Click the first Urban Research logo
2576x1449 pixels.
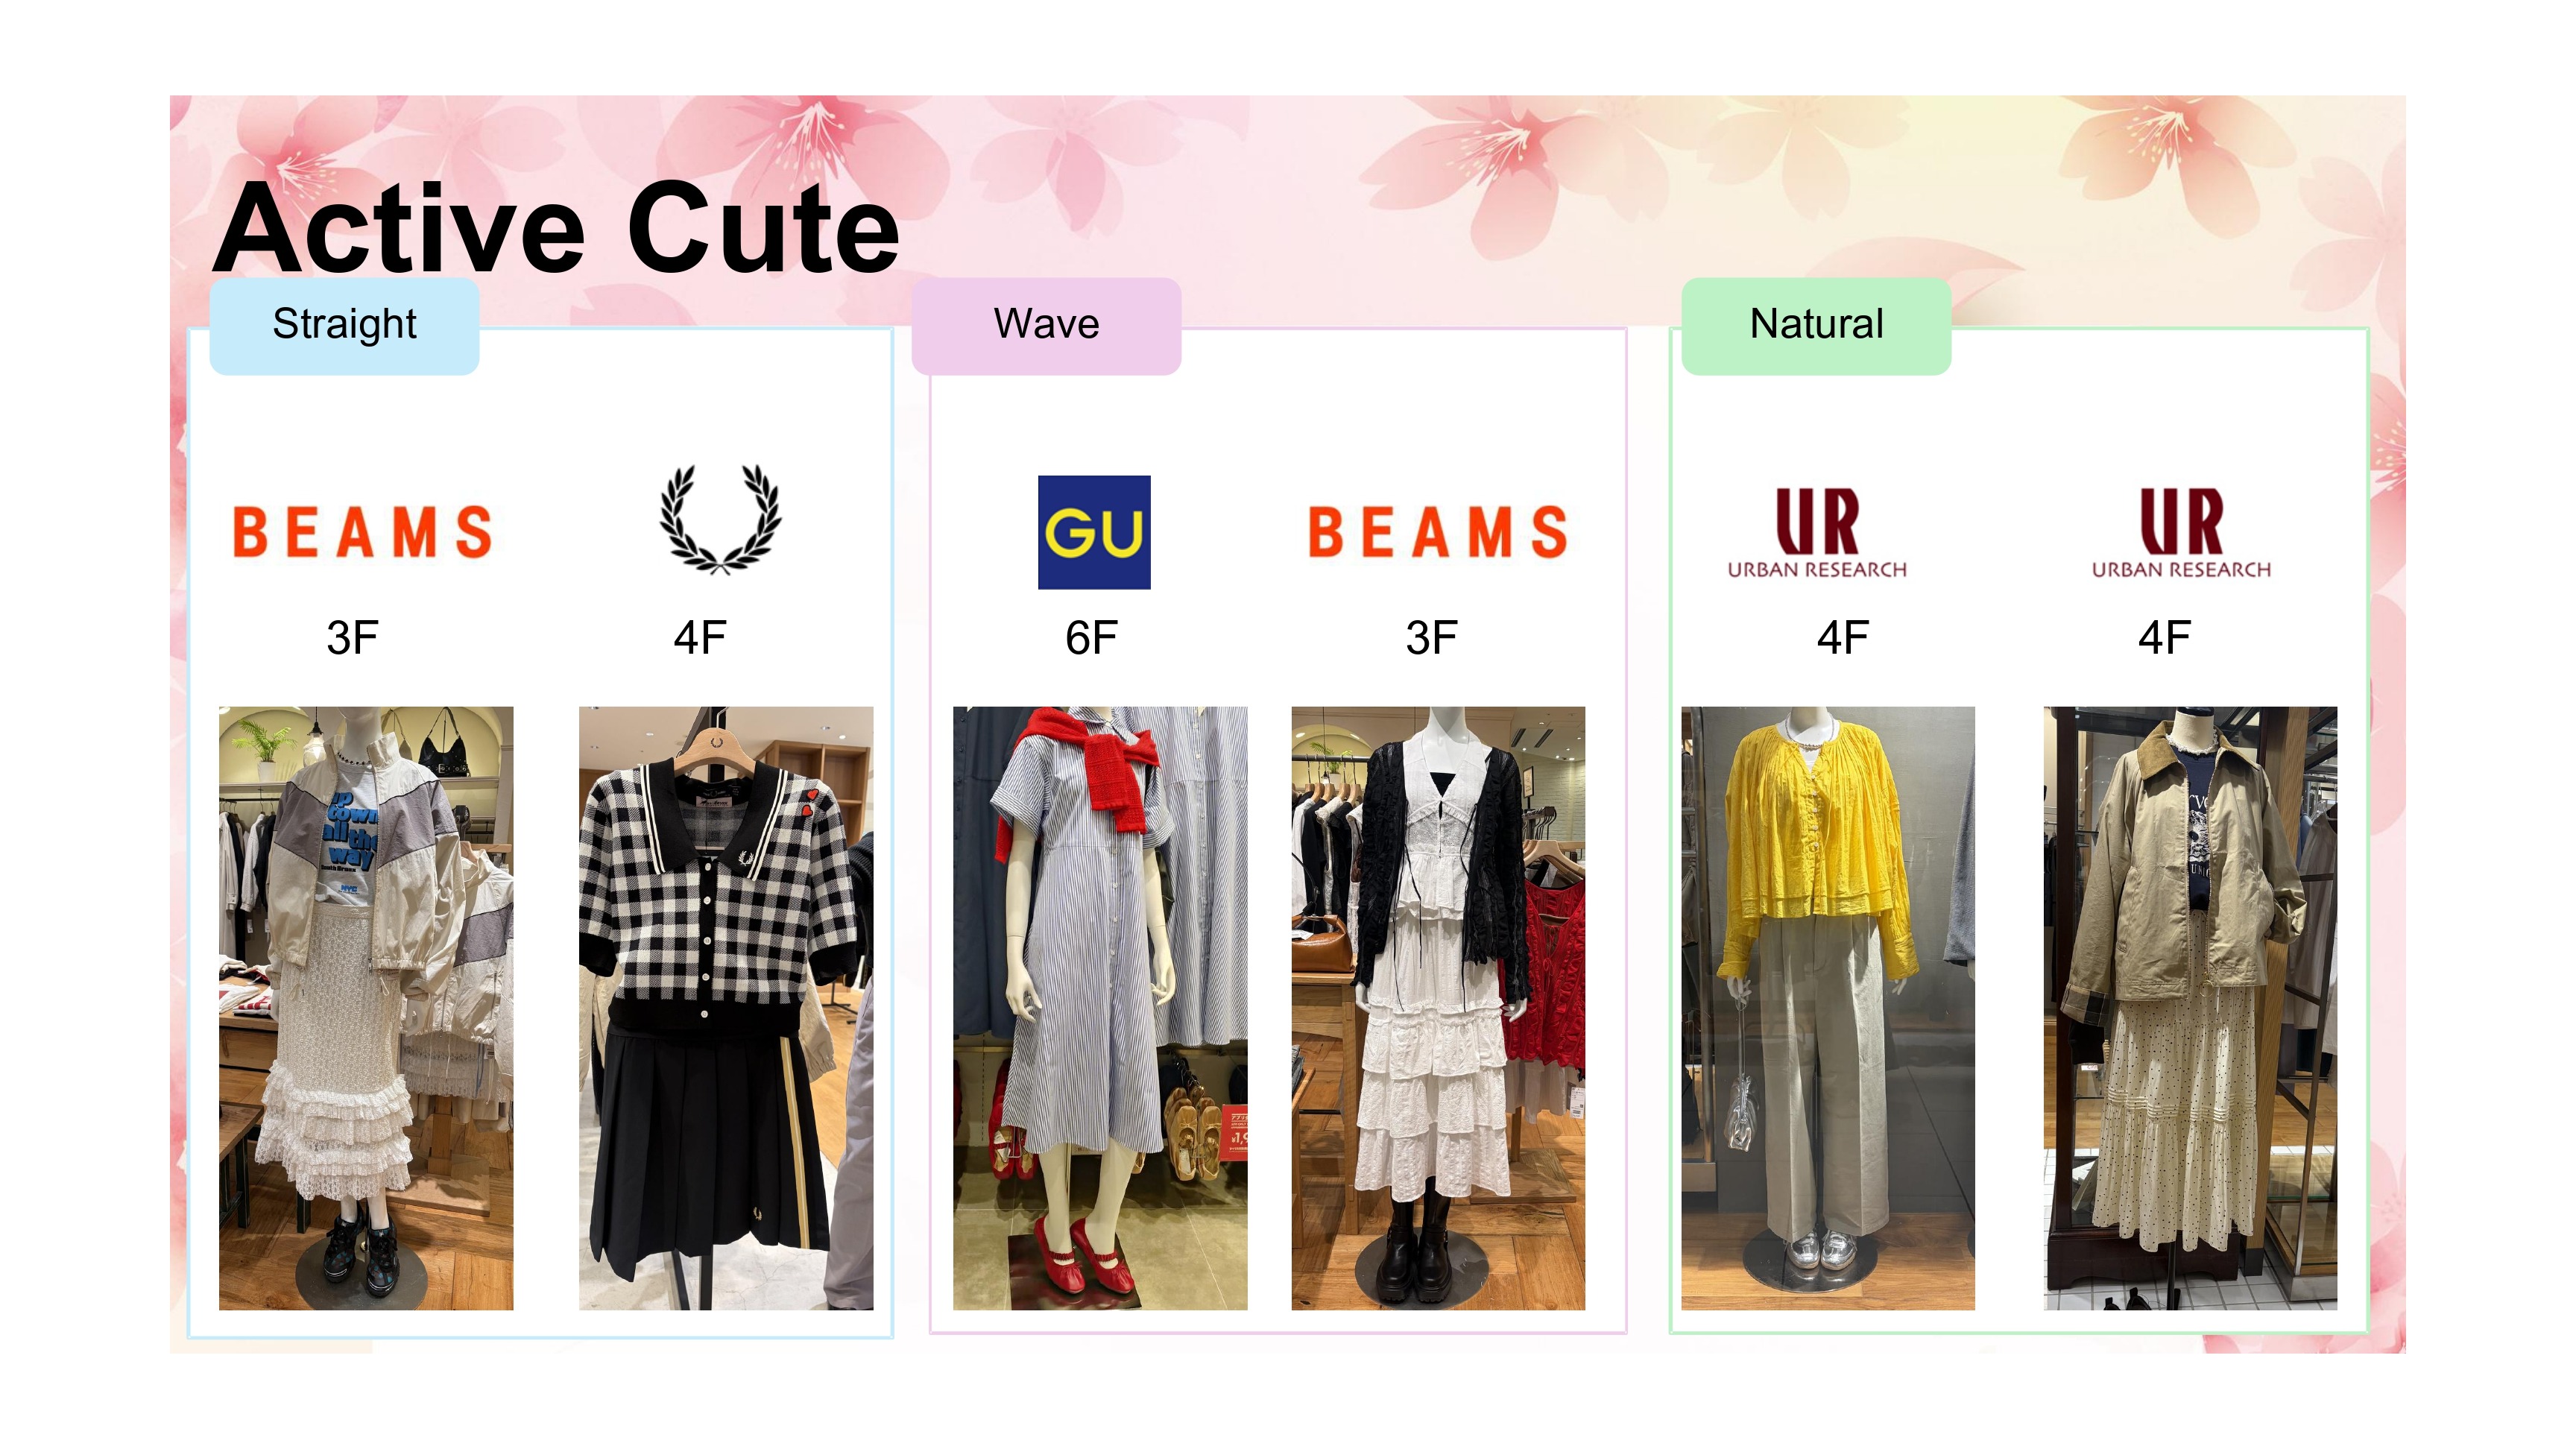pos(1817,533)
